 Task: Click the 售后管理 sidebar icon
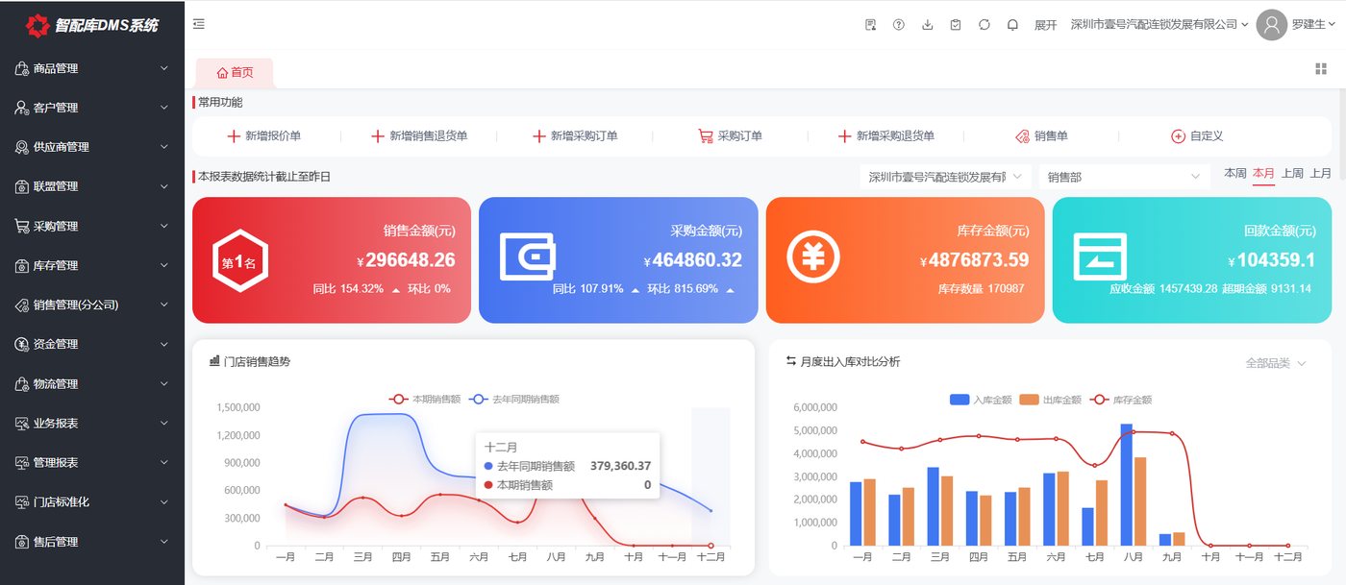pos(21,542)
